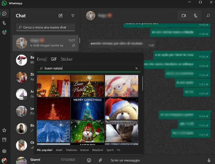The width and height of the screenshot is (215, 164).
Task: Switch to the Emoji tab
Action: (42, 59)
